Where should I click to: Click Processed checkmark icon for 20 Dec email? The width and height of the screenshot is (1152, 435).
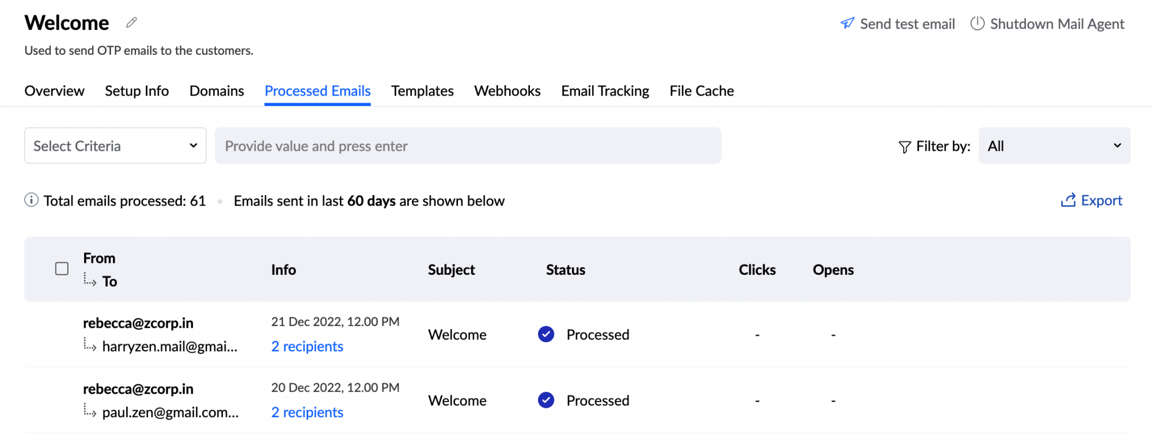[546, 400]
